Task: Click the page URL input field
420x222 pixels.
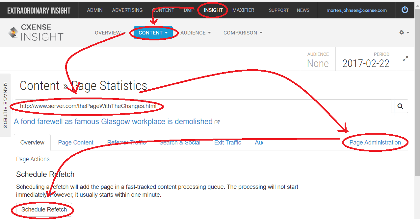Action: coord(203,106)
